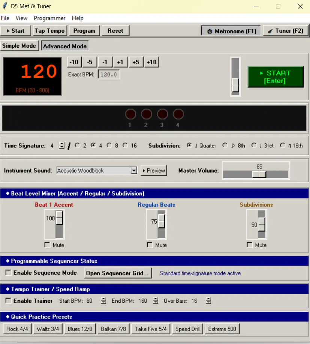Viewport: 310px width, 344px height.
Task: Open the Sequencer Grid
Action: 118,273
